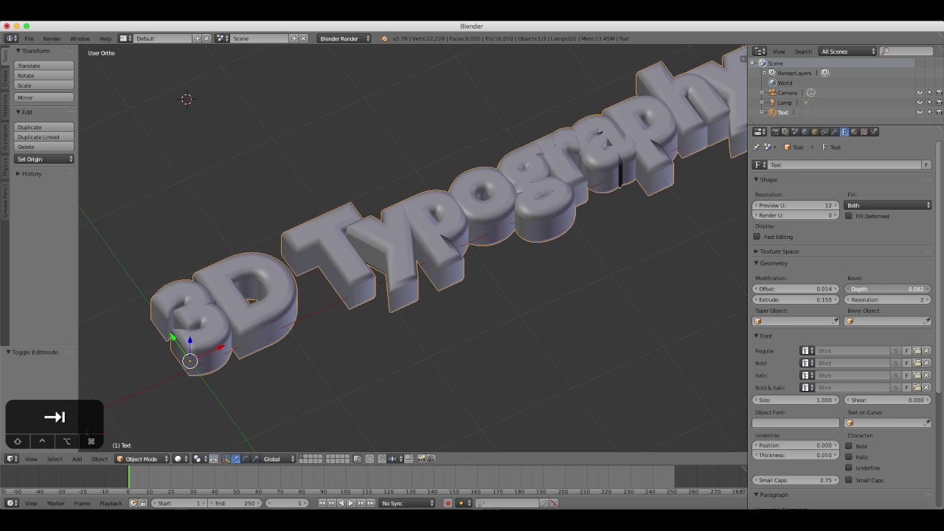Click the RenderLayers icon in the outliner
The height and width of the screenshot is (531, 944).
pyautogui.click(x=772, y=73)
